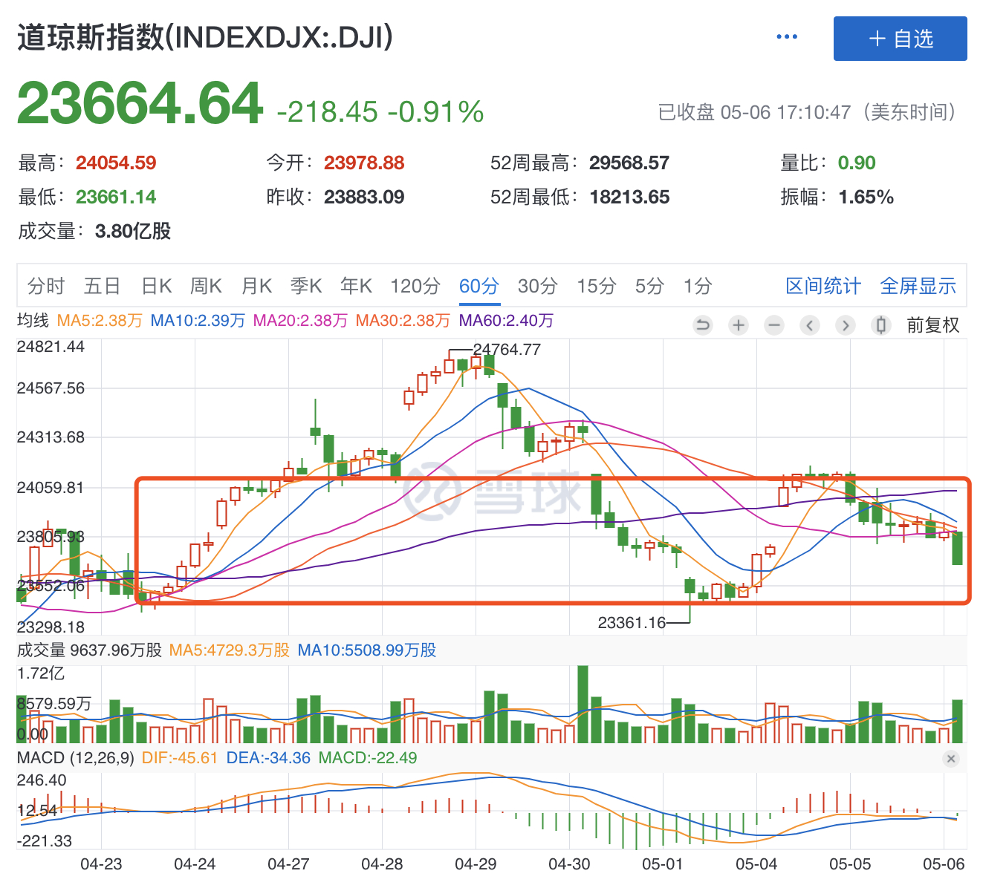Click the MA20:2.38万 moving average label

(x=300, y=321)
